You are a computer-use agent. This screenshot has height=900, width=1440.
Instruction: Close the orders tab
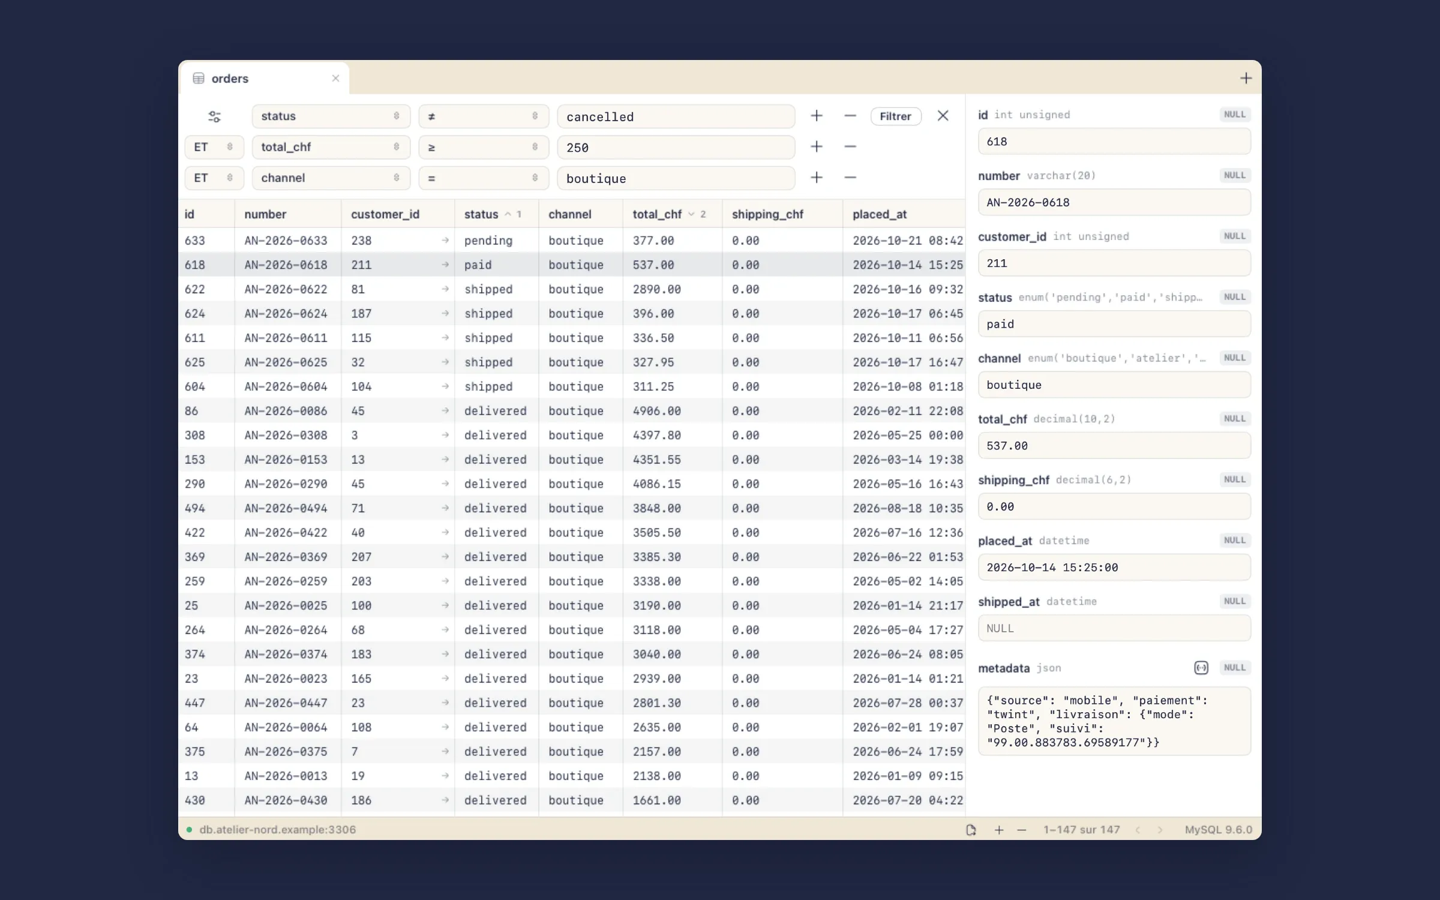[336, 78]
